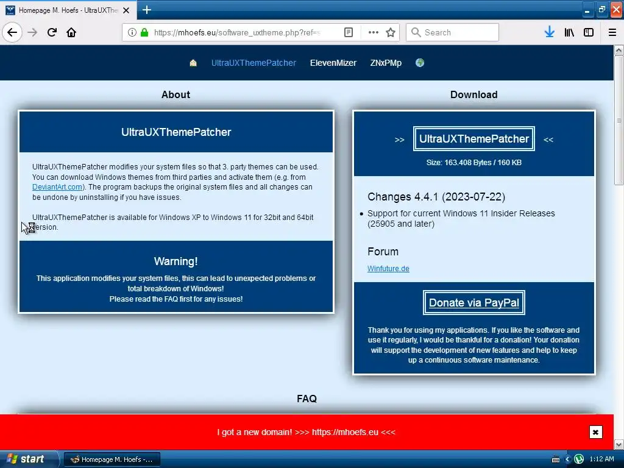The width and height of the screenshot is (624, 468).
Task: Dismiss the red new-domain banner
Action: coord(595,432)
